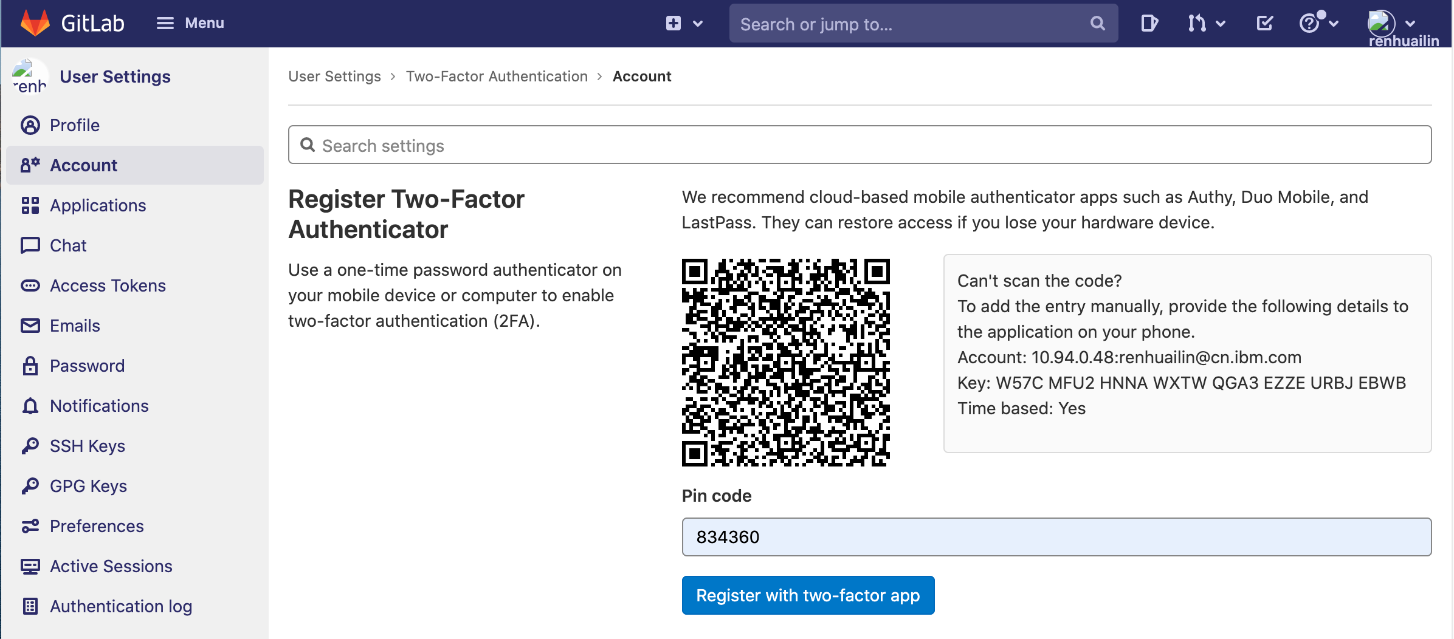Click the Emails envelope icon

click(x=30, y=326)
